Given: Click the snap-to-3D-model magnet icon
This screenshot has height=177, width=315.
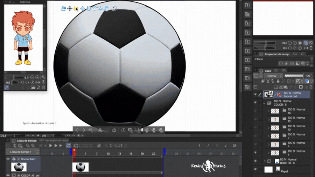Looking at the screenshot, I should click(114, 8).
